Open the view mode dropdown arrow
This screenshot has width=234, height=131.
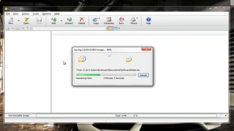pos(119,28)
